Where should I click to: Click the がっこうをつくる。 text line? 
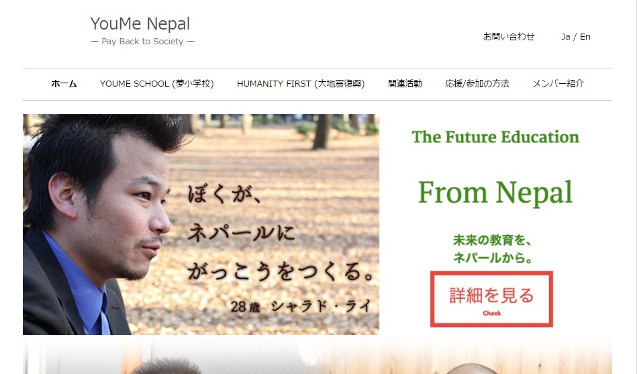[x=281, y=271]
